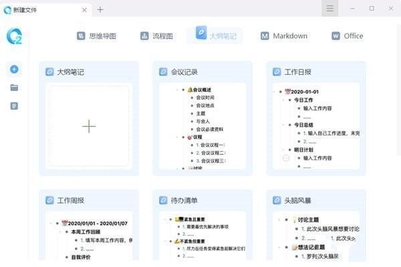Image resolution: width=401 pixels, height=267 pixels.
Task: Click the 大纲笔记 tab pen icon
Action: (x=201, y=33)
